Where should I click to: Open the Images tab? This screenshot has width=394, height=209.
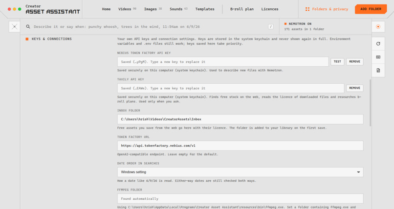click(153, 9)
